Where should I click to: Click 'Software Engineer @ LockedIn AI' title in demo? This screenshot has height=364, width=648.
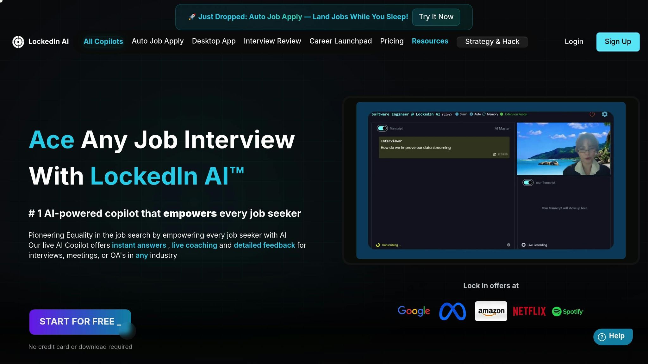406,114
